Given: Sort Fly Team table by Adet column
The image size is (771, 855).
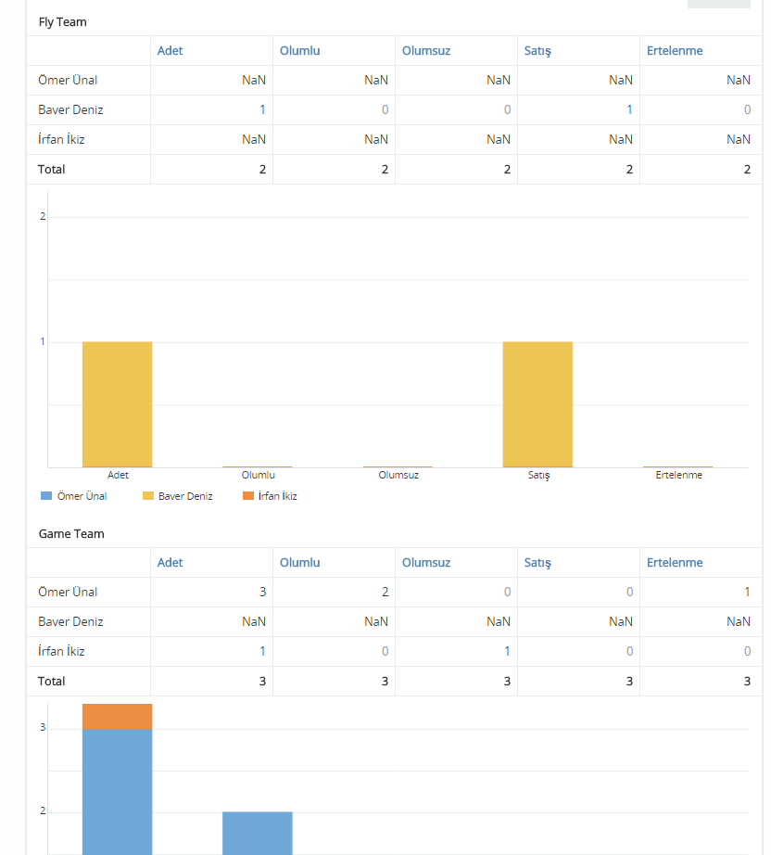Looking at the screenshot, I should click(170, 51).
